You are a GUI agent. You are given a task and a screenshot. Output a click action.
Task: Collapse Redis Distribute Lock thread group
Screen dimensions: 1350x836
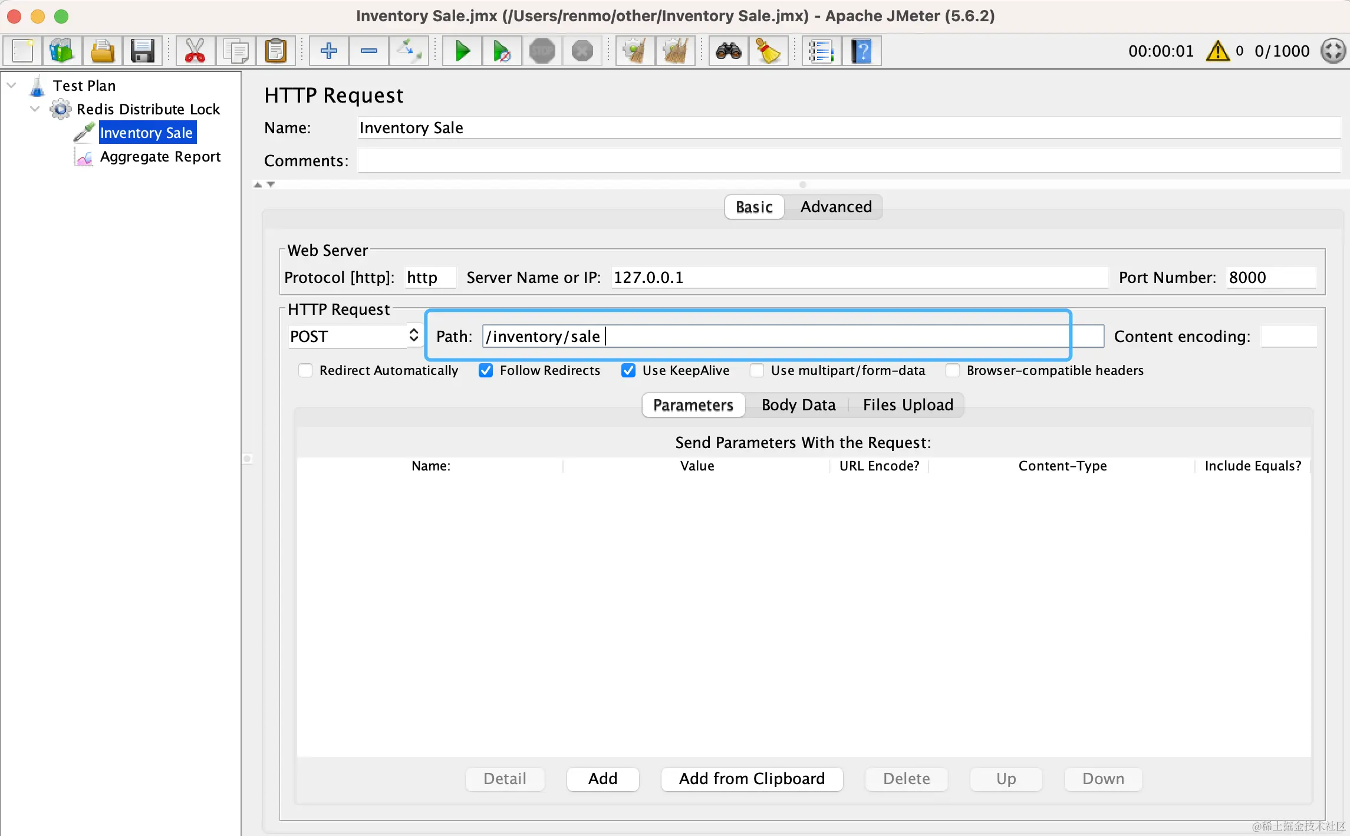(x=35, y=109)
